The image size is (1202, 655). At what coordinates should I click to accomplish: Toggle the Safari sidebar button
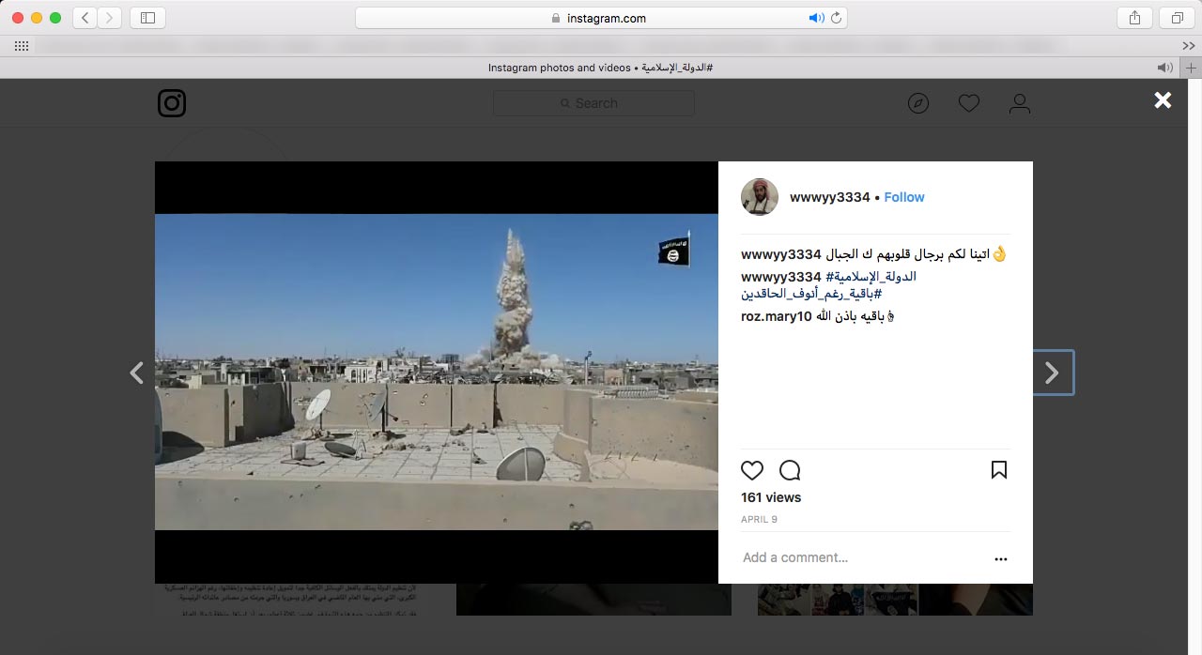click(x=147, y=18)
